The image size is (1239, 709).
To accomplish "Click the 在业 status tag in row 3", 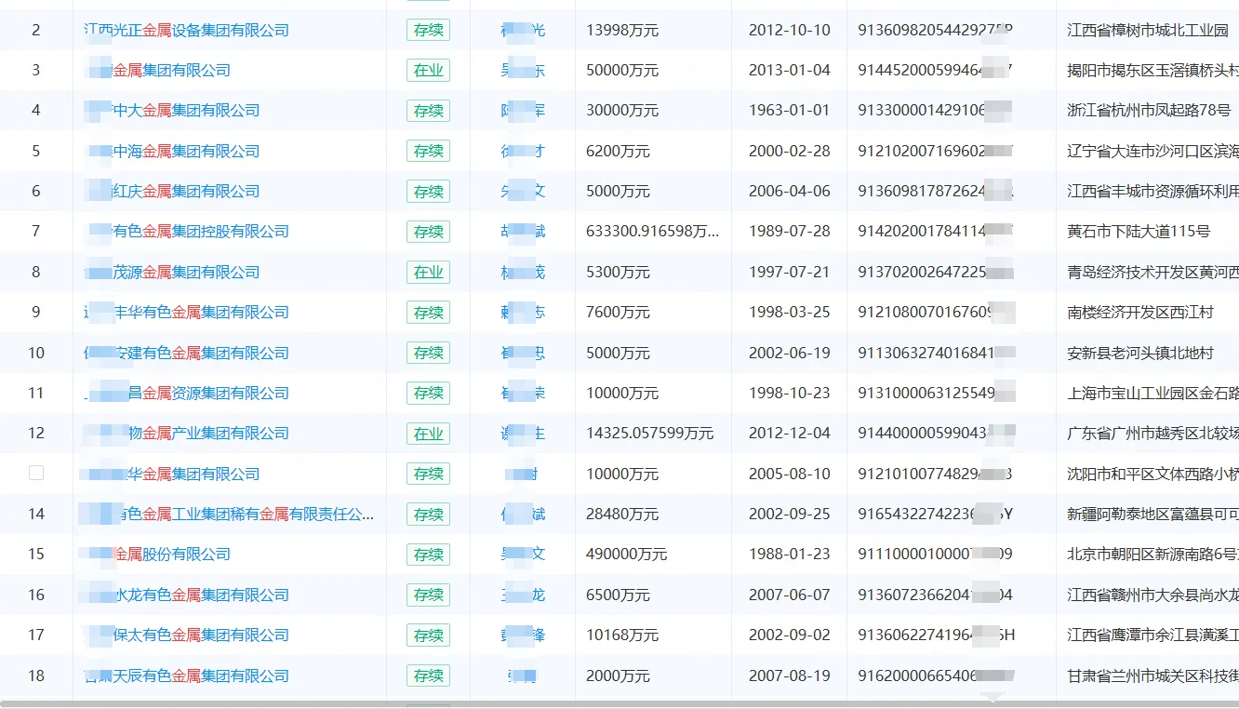I will tap(428, 70).
